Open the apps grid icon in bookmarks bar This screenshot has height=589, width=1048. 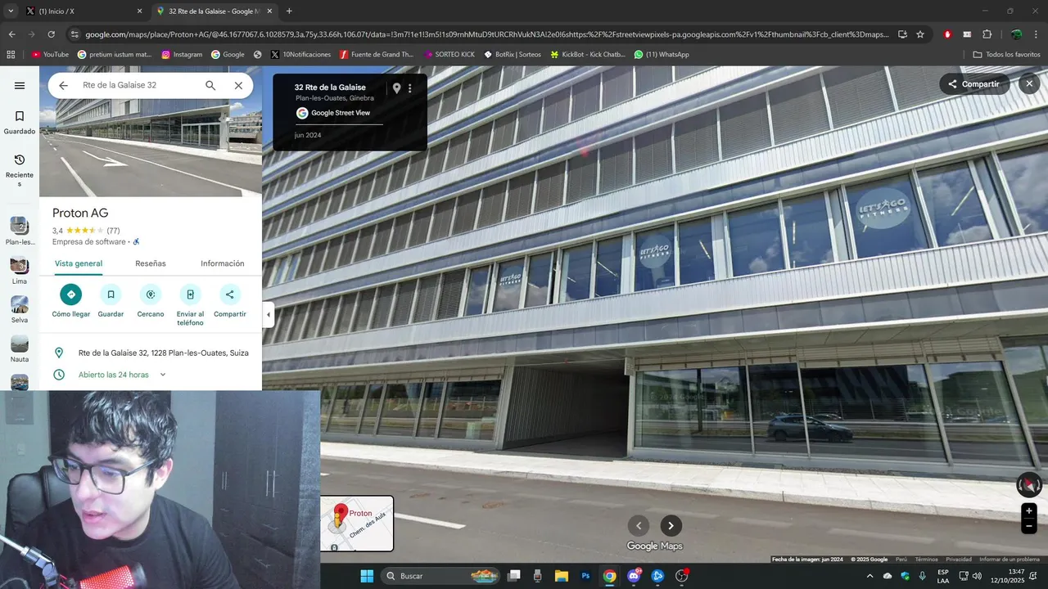click(11, 54)
